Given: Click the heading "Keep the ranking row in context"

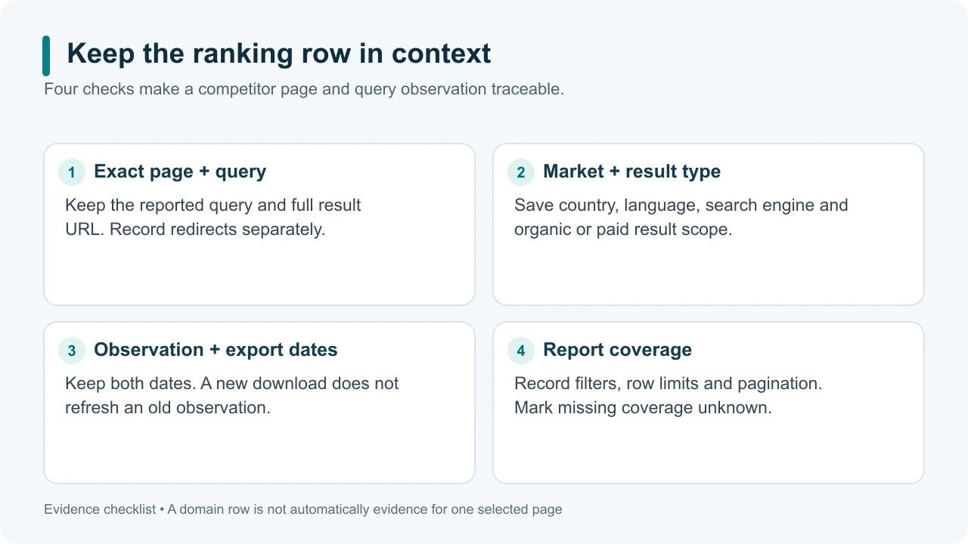Looking at the screenshot, I should point(279,54).
